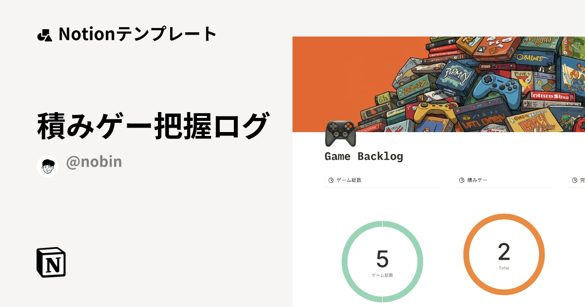This screenshot has width=585, height=307.
Task: Click the small Notion glyph before the header text
Action: (45, 34)
